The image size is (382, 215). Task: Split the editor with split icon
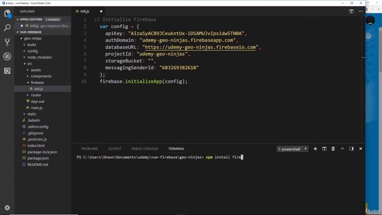[x=352, y=11]
